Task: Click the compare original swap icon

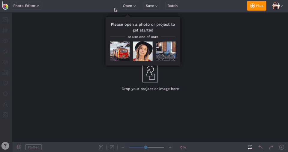Action: pyautogui.click(x=250, y=147)
